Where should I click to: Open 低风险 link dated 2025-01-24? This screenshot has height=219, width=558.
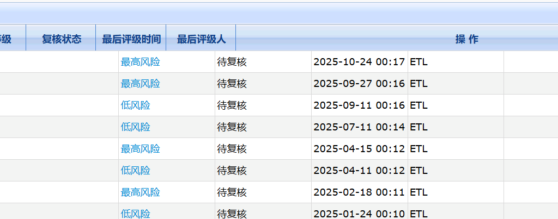pyautogui.click(x=135, y=214)
